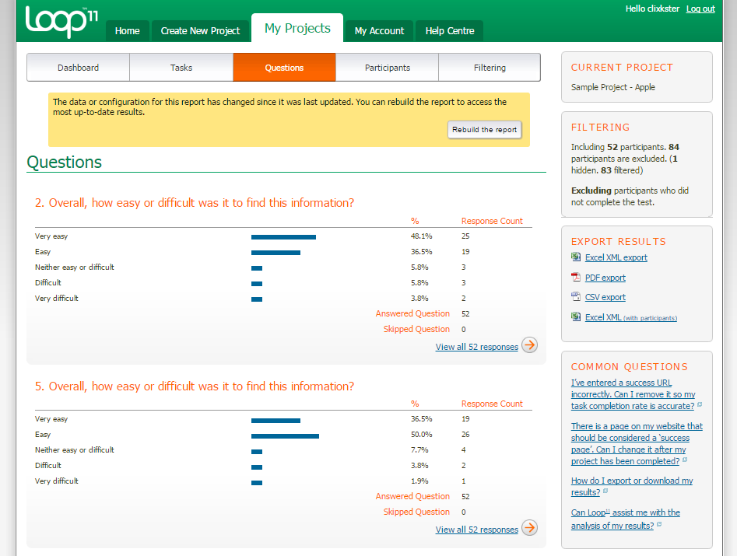This screenshot has width=737, height=556.
Task: Go to the Home tab
Action: (128, 31)
